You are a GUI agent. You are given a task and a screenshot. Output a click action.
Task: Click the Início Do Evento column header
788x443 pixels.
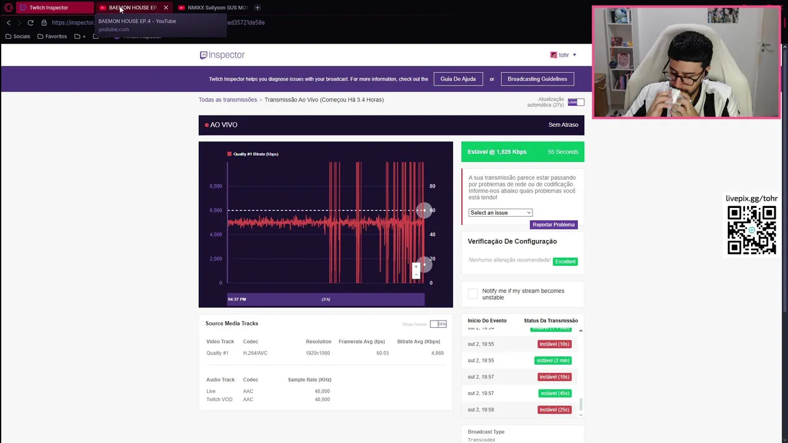tap(487, 321)
